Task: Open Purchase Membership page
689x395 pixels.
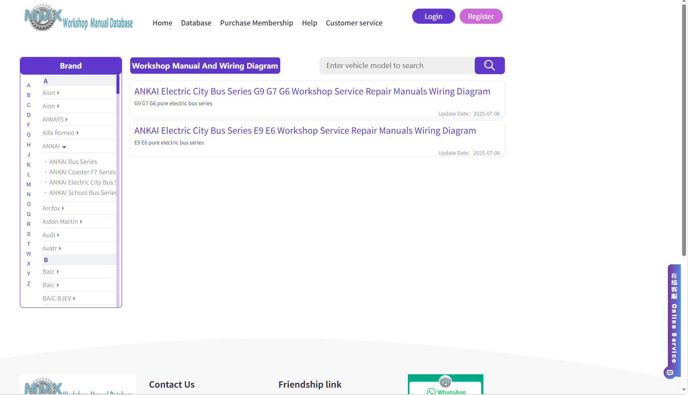Action: coord(257,23)
